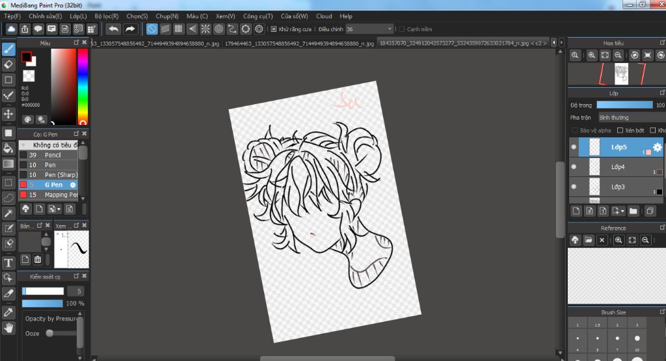Delete brush group with trash icon
The height and width of the screenshot is (361, 666).
(37, 259)
